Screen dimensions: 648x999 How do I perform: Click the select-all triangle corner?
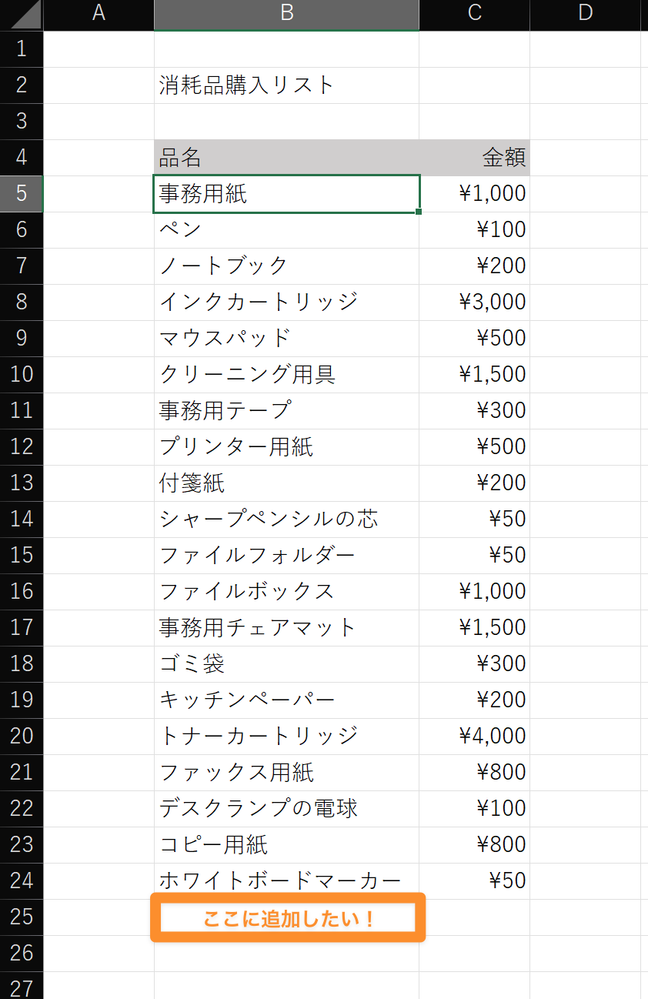(22, 15)
